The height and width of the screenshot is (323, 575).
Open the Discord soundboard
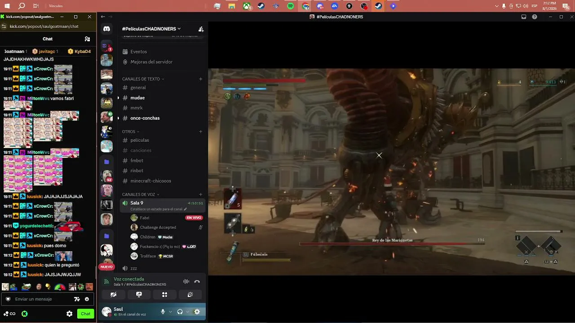[x=190, y=295]
